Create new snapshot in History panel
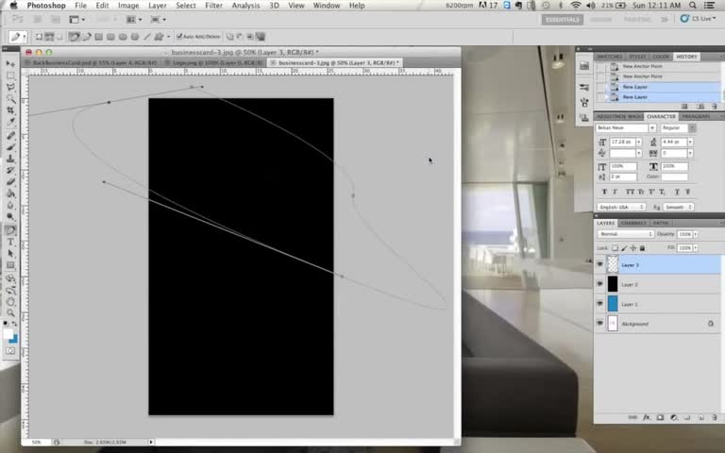The height and width of the screenshot is (453, 725). (700, 107)
